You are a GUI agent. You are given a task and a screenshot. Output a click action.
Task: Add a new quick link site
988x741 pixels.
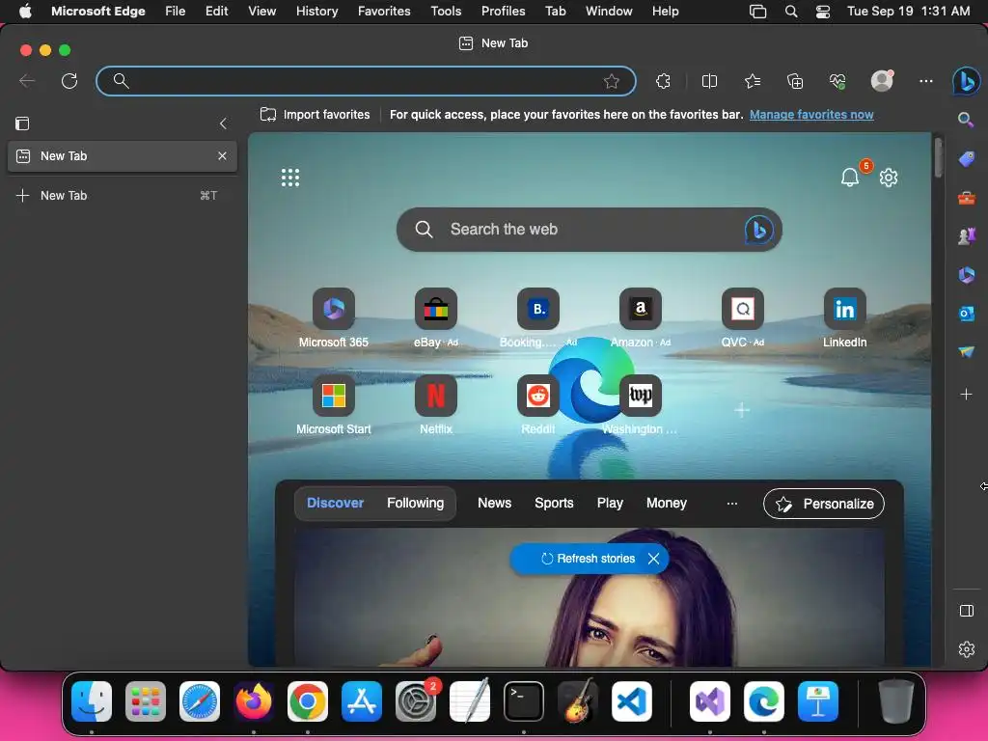(742, 410)
